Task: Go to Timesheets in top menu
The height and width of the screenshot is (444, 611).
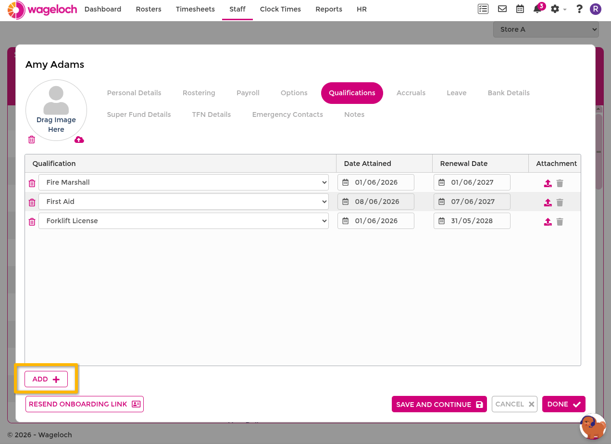Action: tap(195, 9)
